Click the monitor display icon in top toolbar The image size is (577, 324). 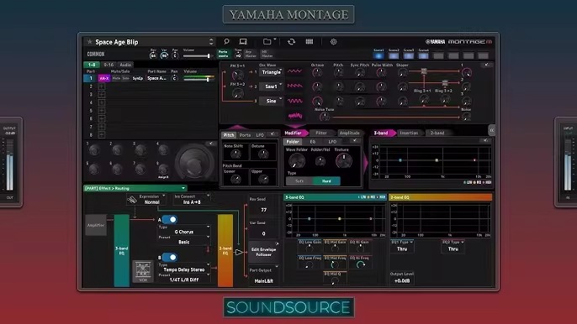point(243,41)
